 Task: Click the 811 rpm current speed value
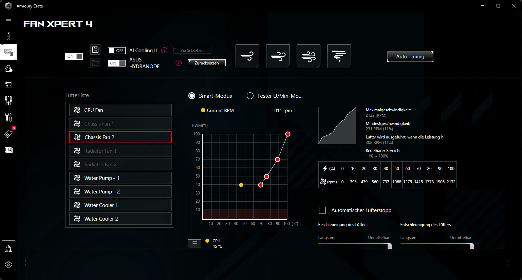coord(283,110)
